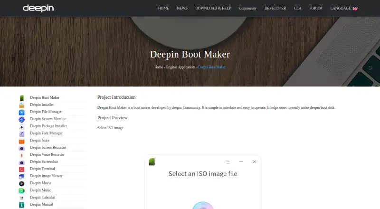Click the Deepin Boot Maker breadcrumb link
The width and height of the screenshot is (380, 209).
tap(211, 67)
